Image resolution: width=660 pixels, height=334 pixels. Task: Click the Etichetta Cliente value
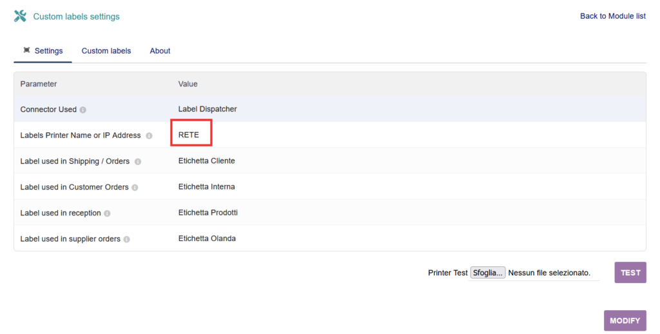pyautogui.click(x=206, y=161)
